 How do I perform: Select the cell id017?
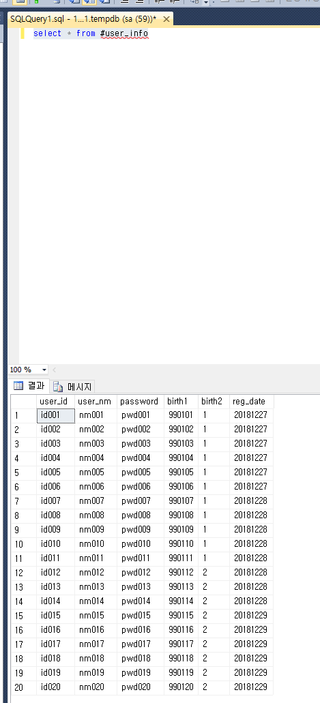click(56, 644)
